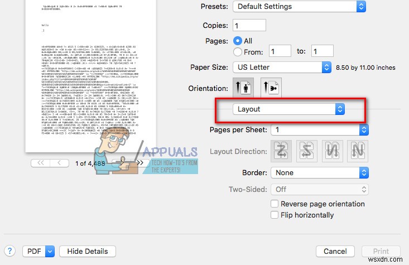Screen dimensions: 409x265
Task: Open Paper Size US Letter dropdown
Action: point(282,68)
